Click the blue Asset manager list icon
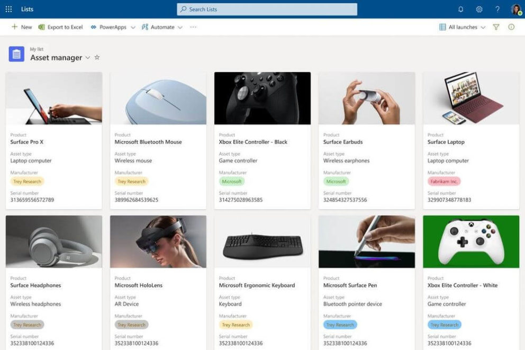 (16, 53)
